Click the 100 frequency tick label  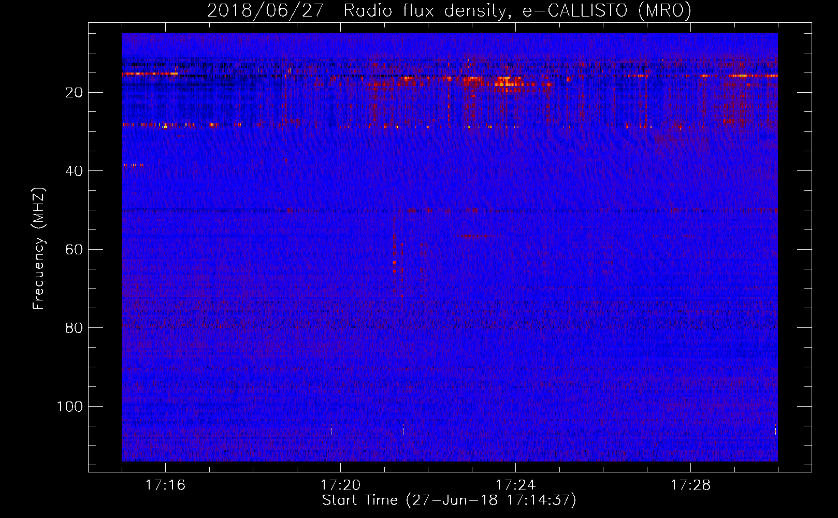(70, 407)
